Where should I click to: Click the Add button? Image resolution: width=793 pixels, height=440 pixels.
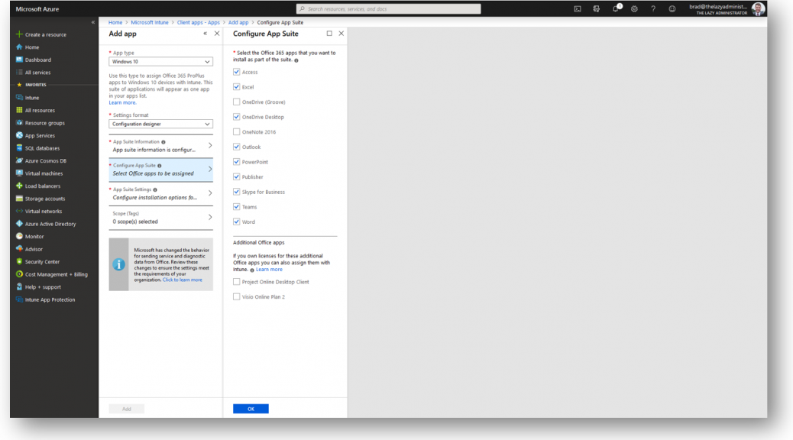coord(126,409)
